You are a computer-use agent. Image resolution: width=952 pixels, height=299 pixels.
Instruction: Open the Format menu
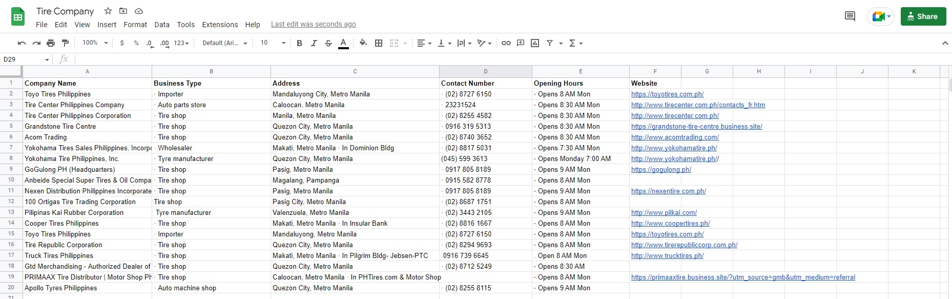tap(135, 25)
